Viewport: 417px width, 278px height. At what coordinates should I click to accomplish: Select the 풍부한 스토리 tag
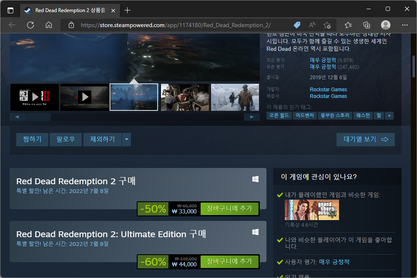pyautogui.click(x=335, y=115)
